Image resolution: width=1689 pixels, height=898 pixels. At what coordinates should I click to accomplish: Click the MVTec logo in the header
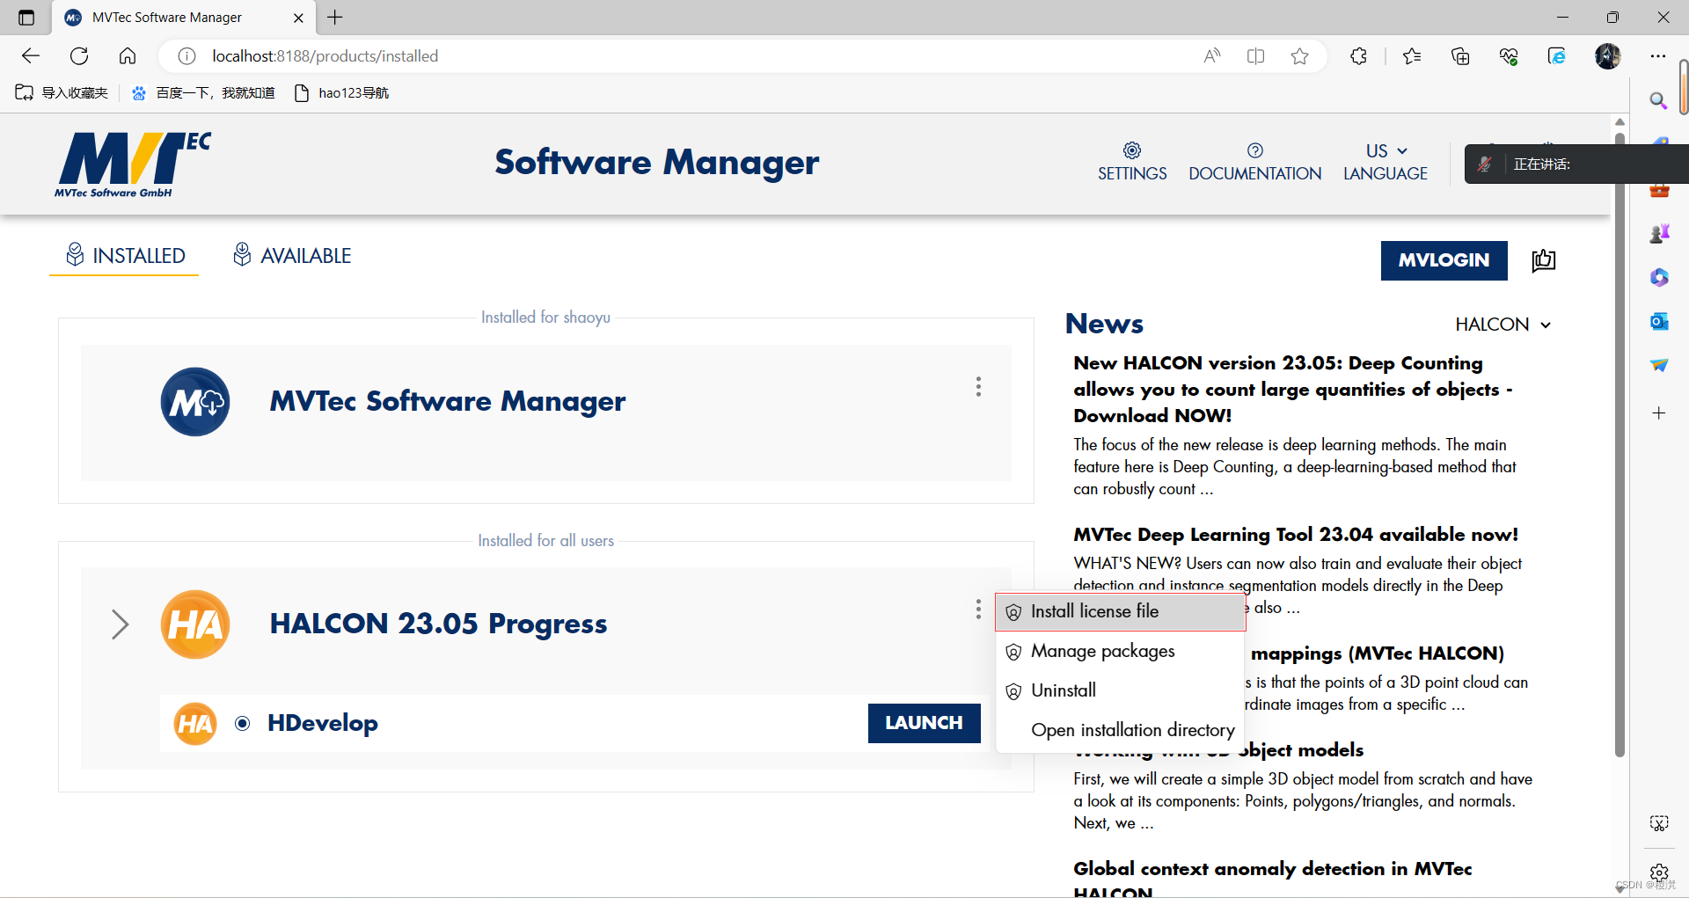click(x=133, y=164)
